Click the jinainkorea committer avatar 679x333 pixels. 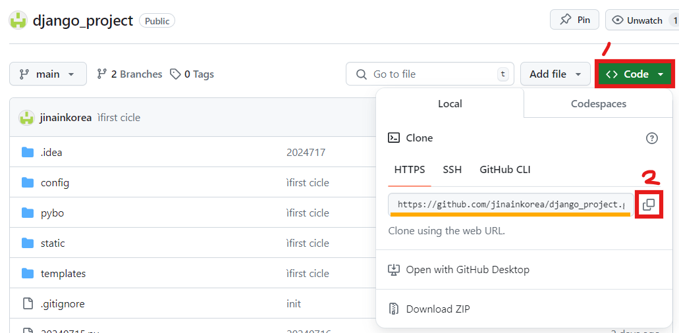[26, 118]
